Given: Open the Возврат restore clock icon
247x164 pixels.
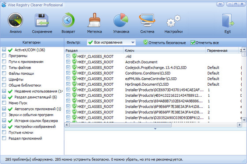Looking at the screenshot, I should [68, 20].
